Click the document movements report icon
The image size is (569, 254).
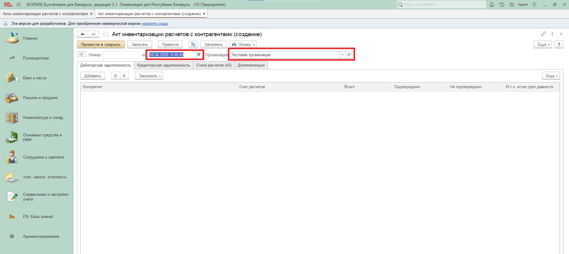(193, 44)
